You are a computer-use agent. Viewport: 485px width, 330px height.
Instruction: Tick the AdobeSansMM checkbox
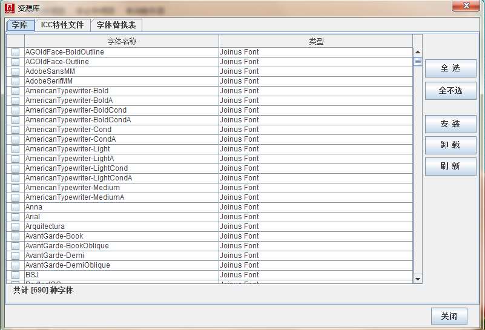16,72
